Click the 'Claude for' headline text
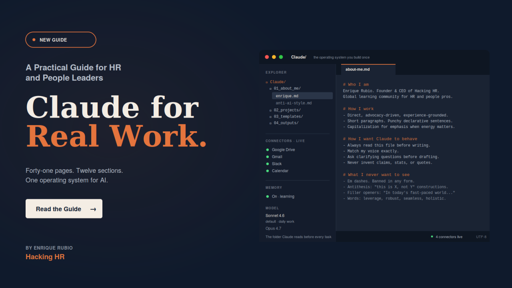Viewport: 512px width, 288px height. [112, 107]
